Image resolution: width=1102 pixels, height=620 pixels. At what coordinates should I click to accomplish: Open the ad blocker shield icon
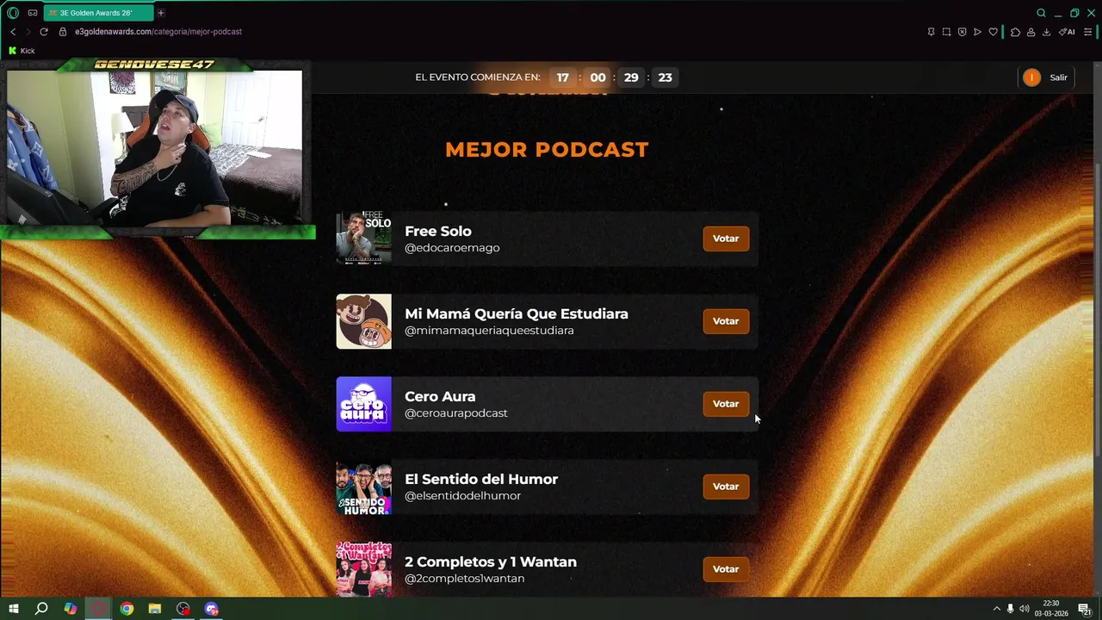coord(962,32)
